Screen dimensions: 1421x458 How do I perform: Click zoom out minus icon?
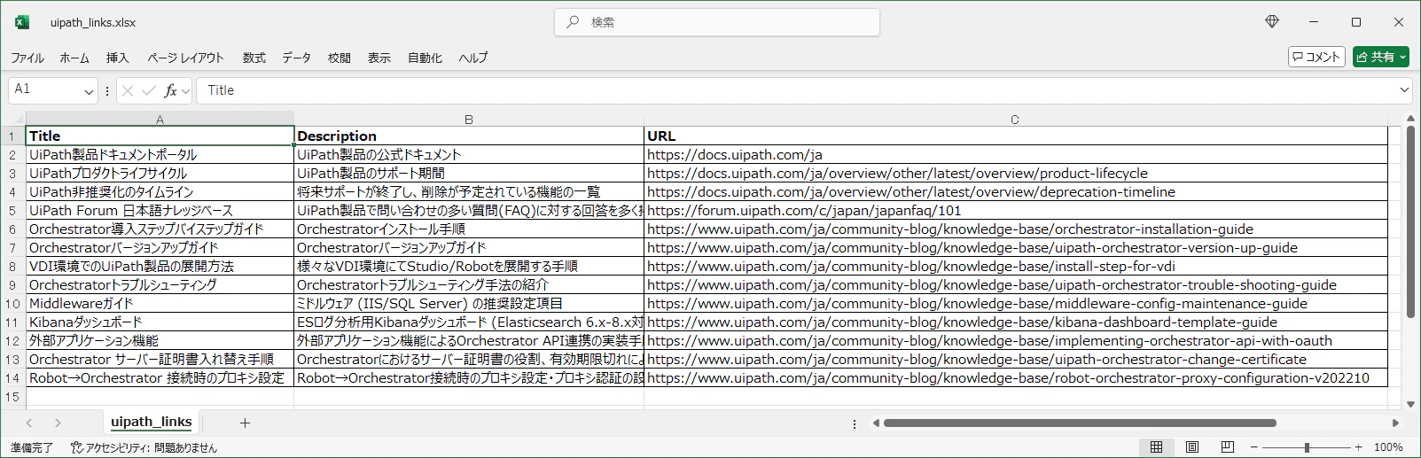coord(1254,447)
